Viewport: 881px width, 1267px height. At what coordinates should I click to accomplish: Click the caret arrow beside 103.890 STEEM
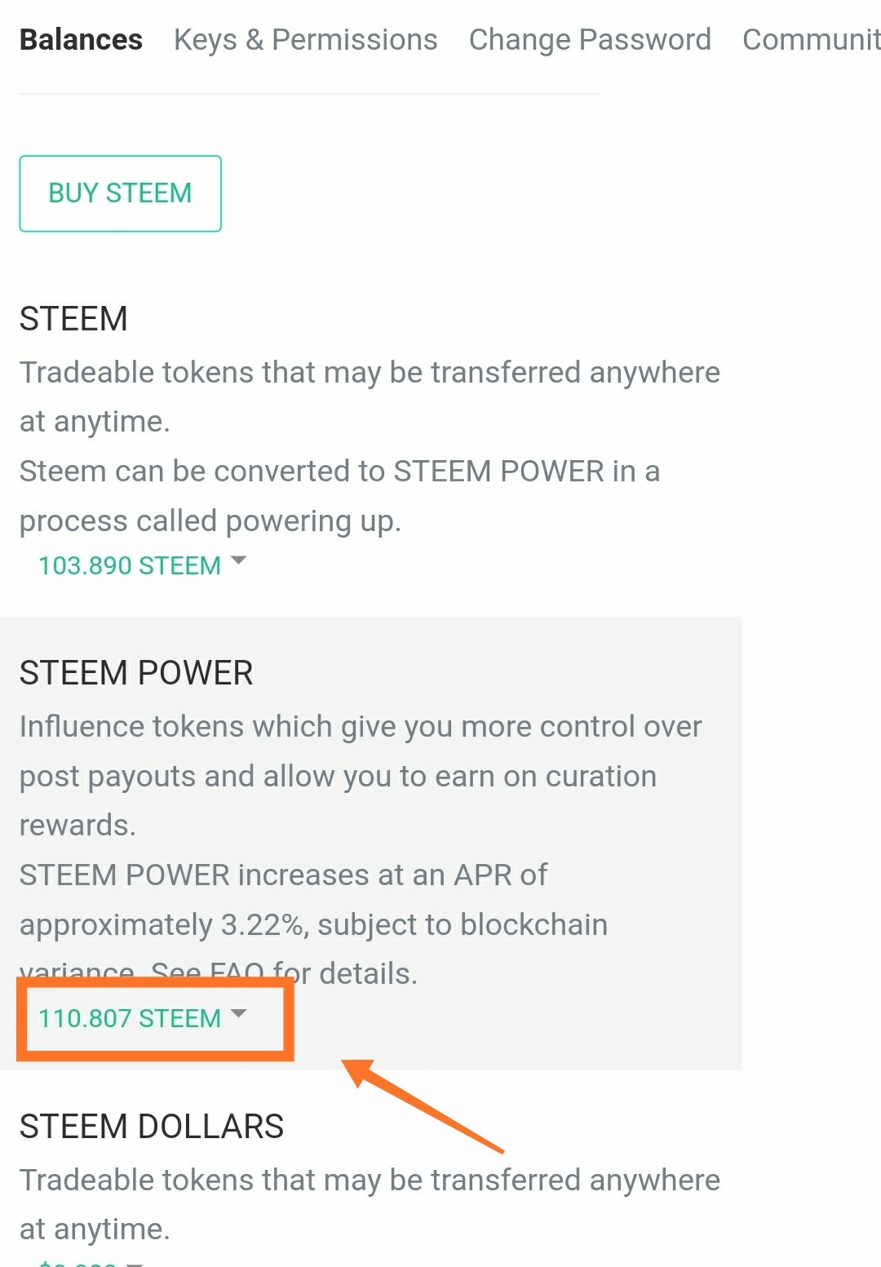pos(238,560)
